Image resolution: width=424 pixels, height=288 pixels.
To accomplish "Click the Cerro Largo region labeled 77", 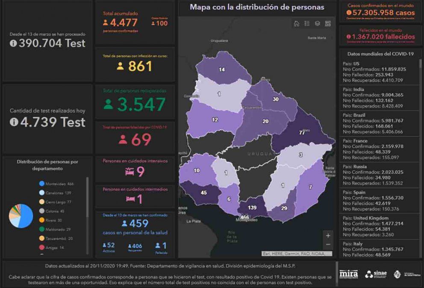I will [x=302, y=133].
